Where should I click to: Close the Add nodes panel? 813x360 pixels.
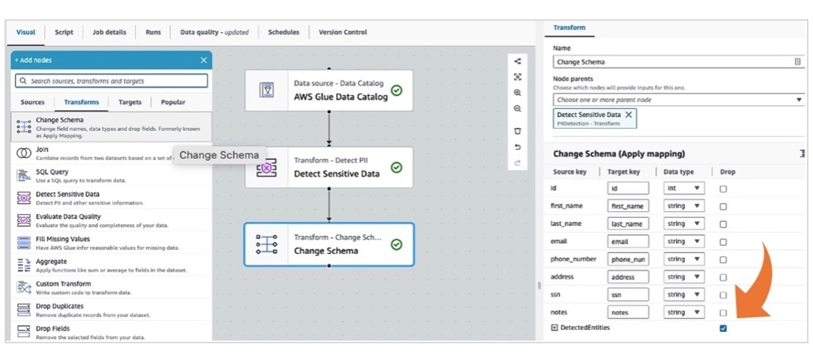(204, 60)
